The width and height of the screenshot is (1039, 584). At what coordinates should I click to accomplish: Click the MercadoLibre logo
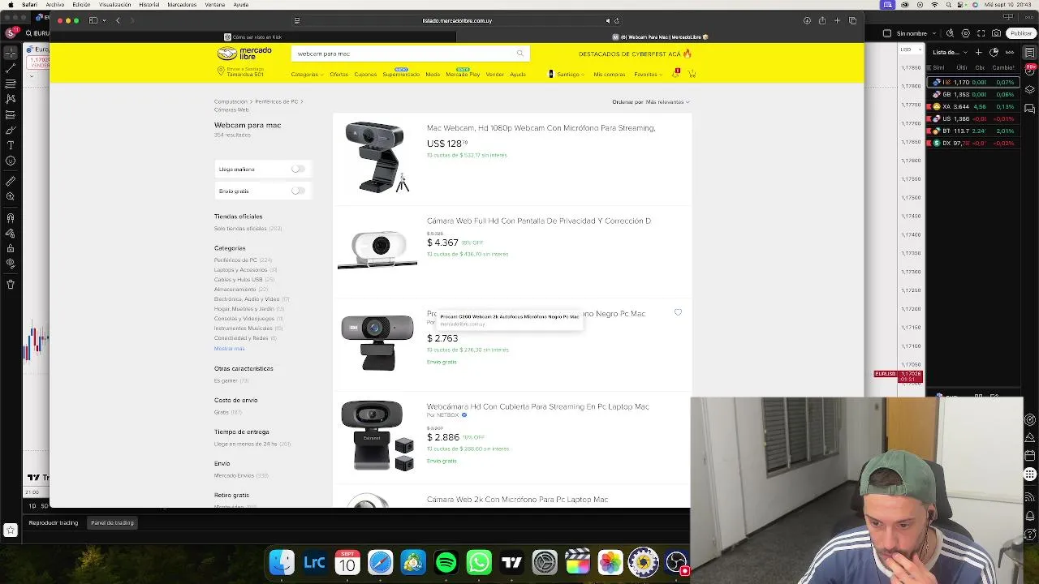[244, 54]
